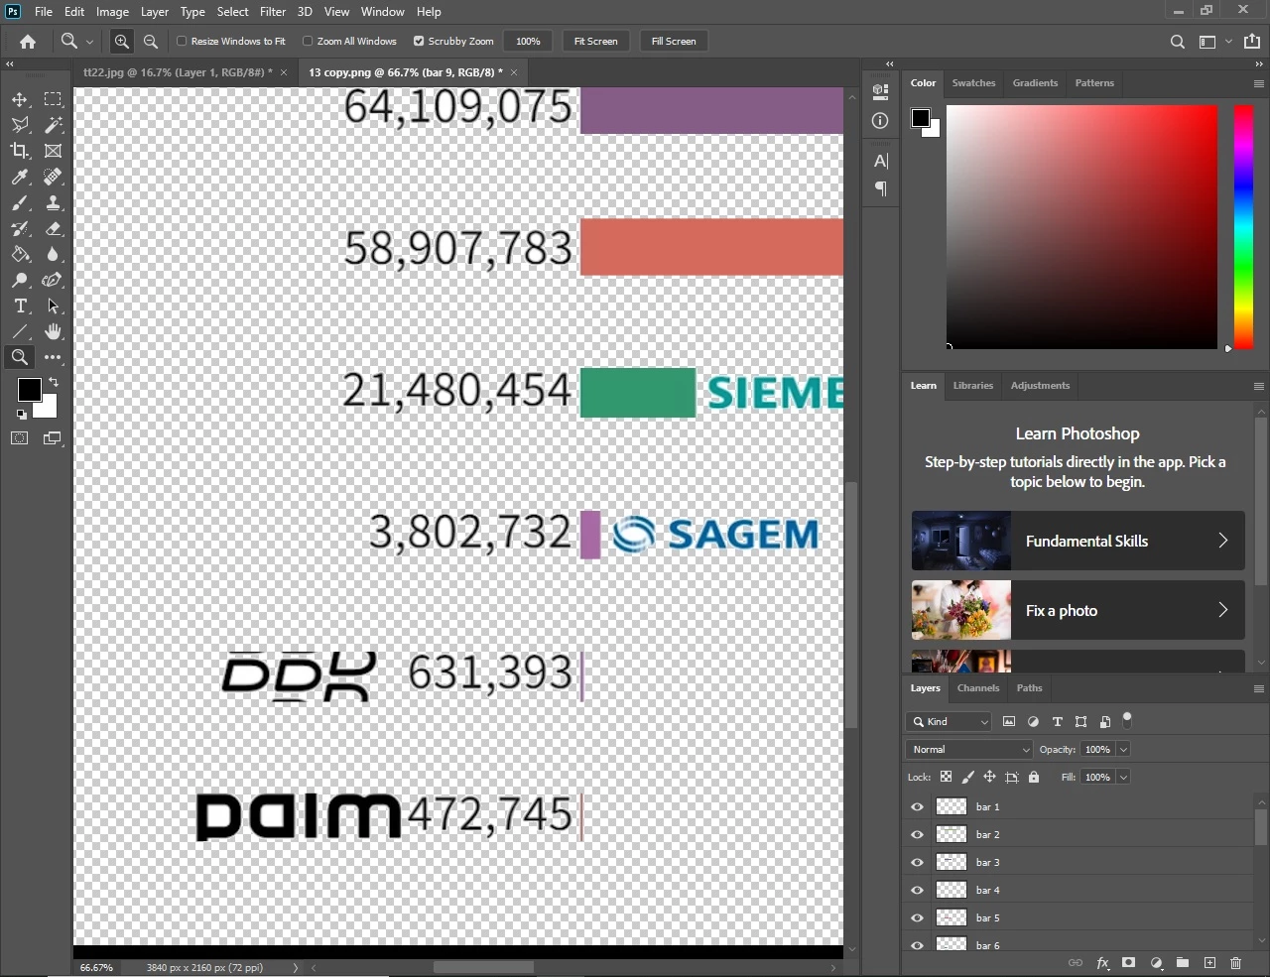Switch to the Channels tab

978,688
